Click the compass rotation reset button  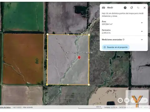[120, 100]
